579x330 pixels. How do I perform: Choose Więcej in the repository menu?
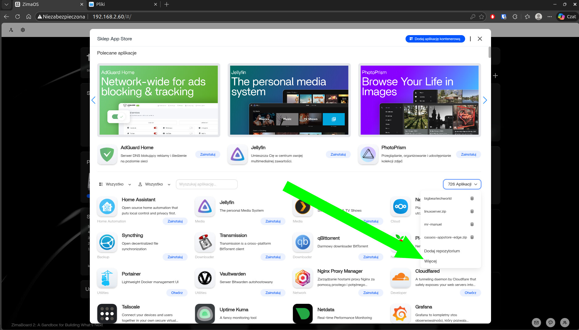[430, 261]
